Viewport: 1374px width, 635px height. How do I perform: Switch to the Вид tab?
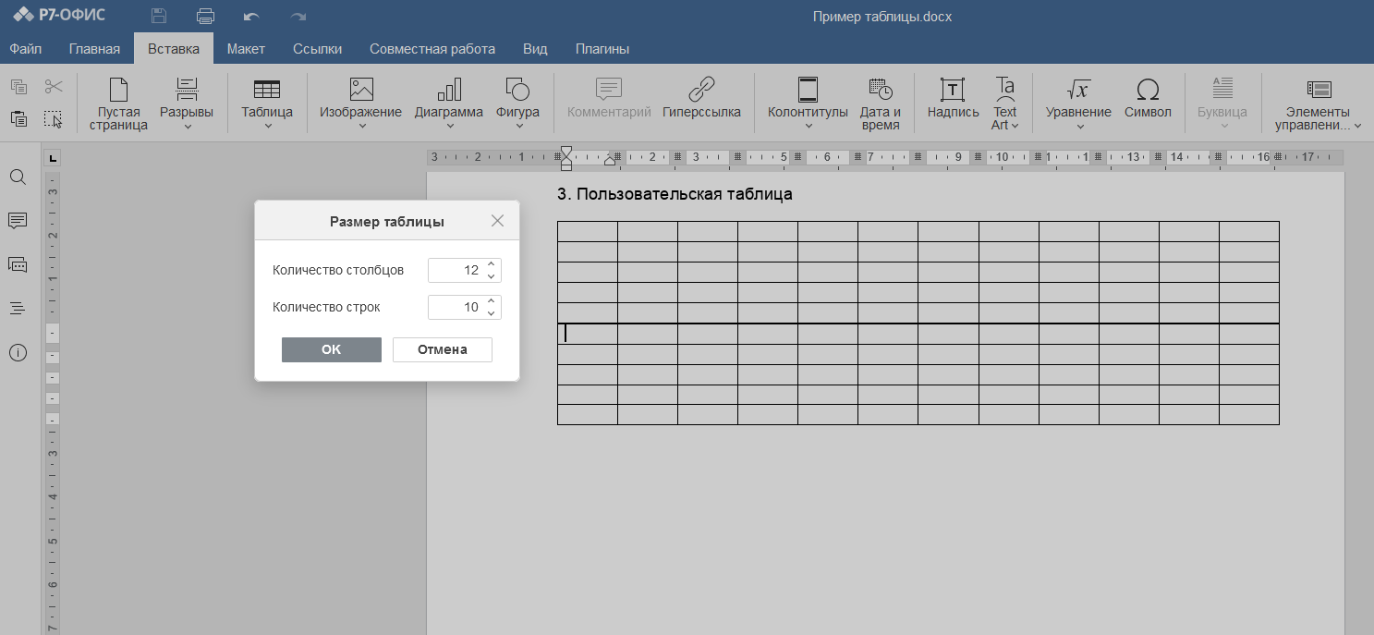[x=535, y=49]
